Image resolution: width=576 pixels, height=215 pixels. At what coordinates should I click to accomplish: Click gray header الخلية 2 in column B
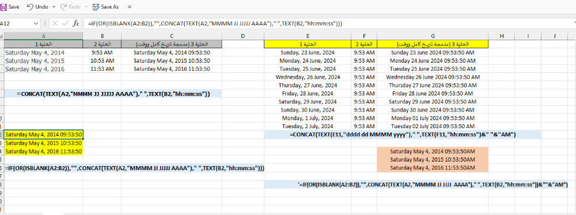click(x=102, y=44)
